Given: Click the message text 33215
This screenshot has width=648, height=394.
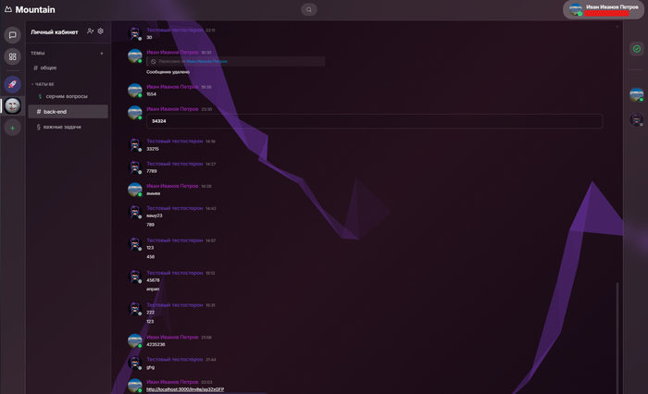Looking at the screenshot, I should tap(153, 149).
